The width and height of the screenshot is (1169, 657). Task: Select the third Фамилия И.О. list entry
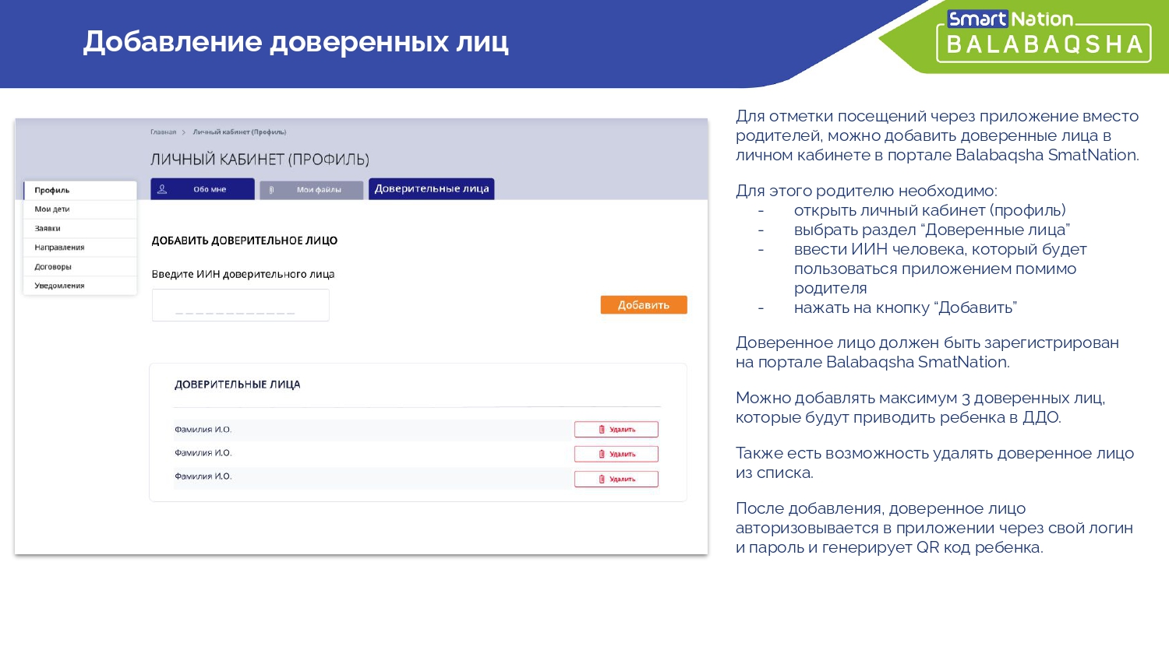coord(203,476)
